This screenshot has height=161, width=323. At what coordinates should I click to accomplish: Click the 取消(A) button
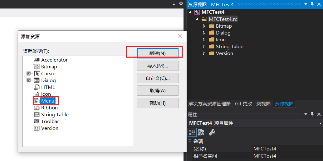(158, 91)
